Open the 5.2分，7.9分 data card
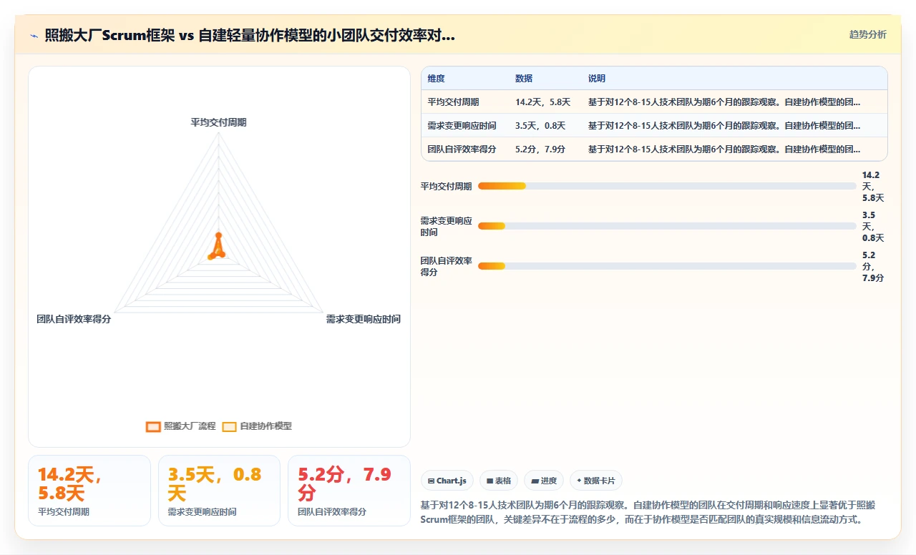 tap(349, 491)
